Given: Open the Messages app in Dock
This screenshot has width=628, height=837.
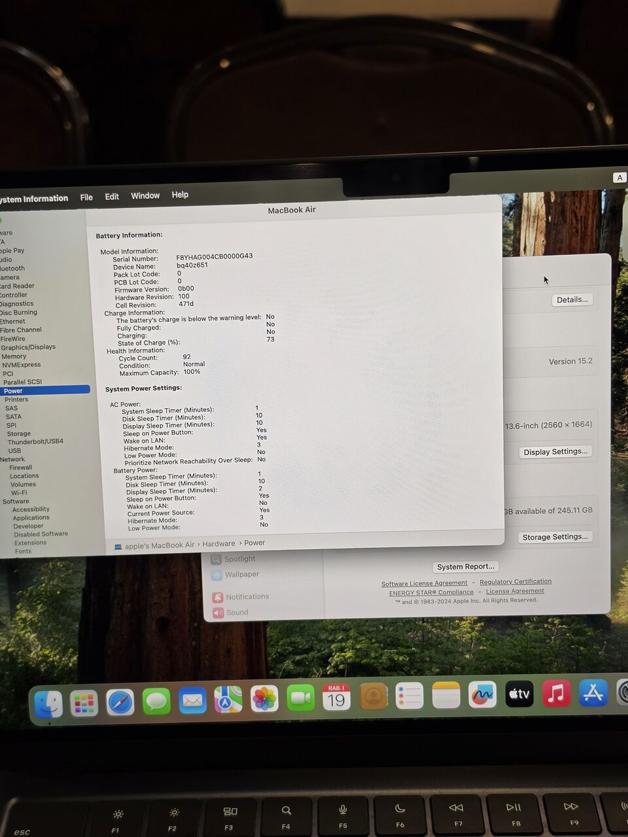Looking at the screenshot, I should tap(156, 702).
